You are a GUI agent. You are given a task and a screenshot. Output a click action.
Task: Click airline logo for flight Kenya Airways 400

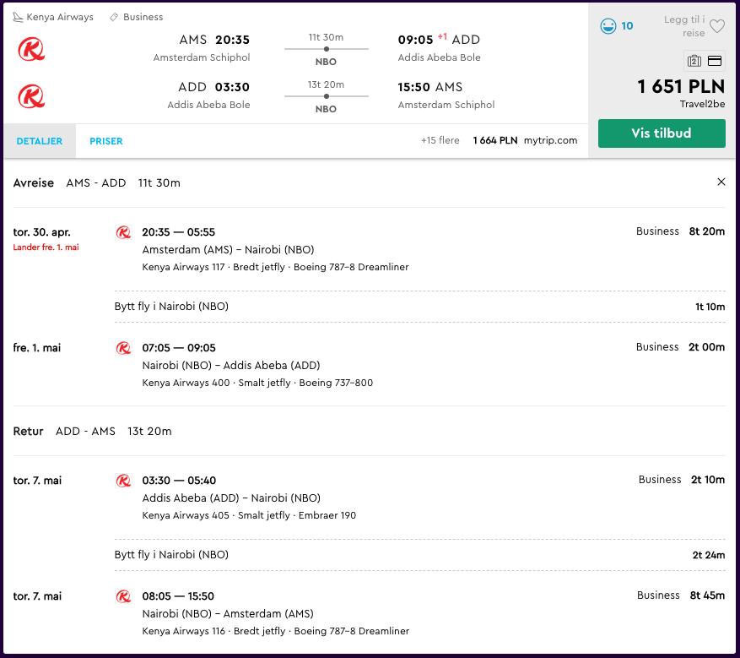123,348
